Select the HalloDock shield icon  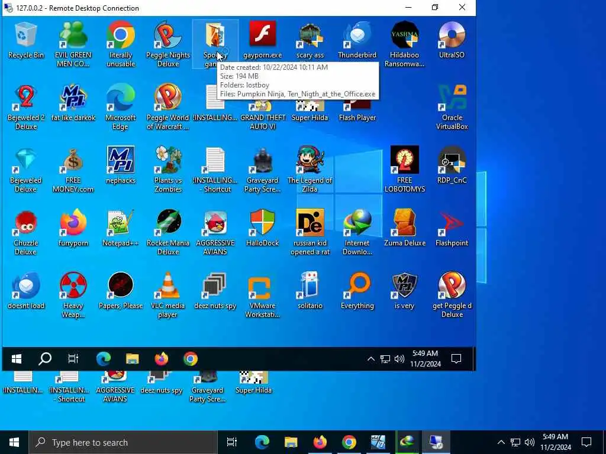click(262, 229)
